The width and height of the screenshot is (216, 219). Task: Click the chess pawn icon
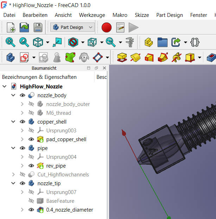(x=57, y=57)
